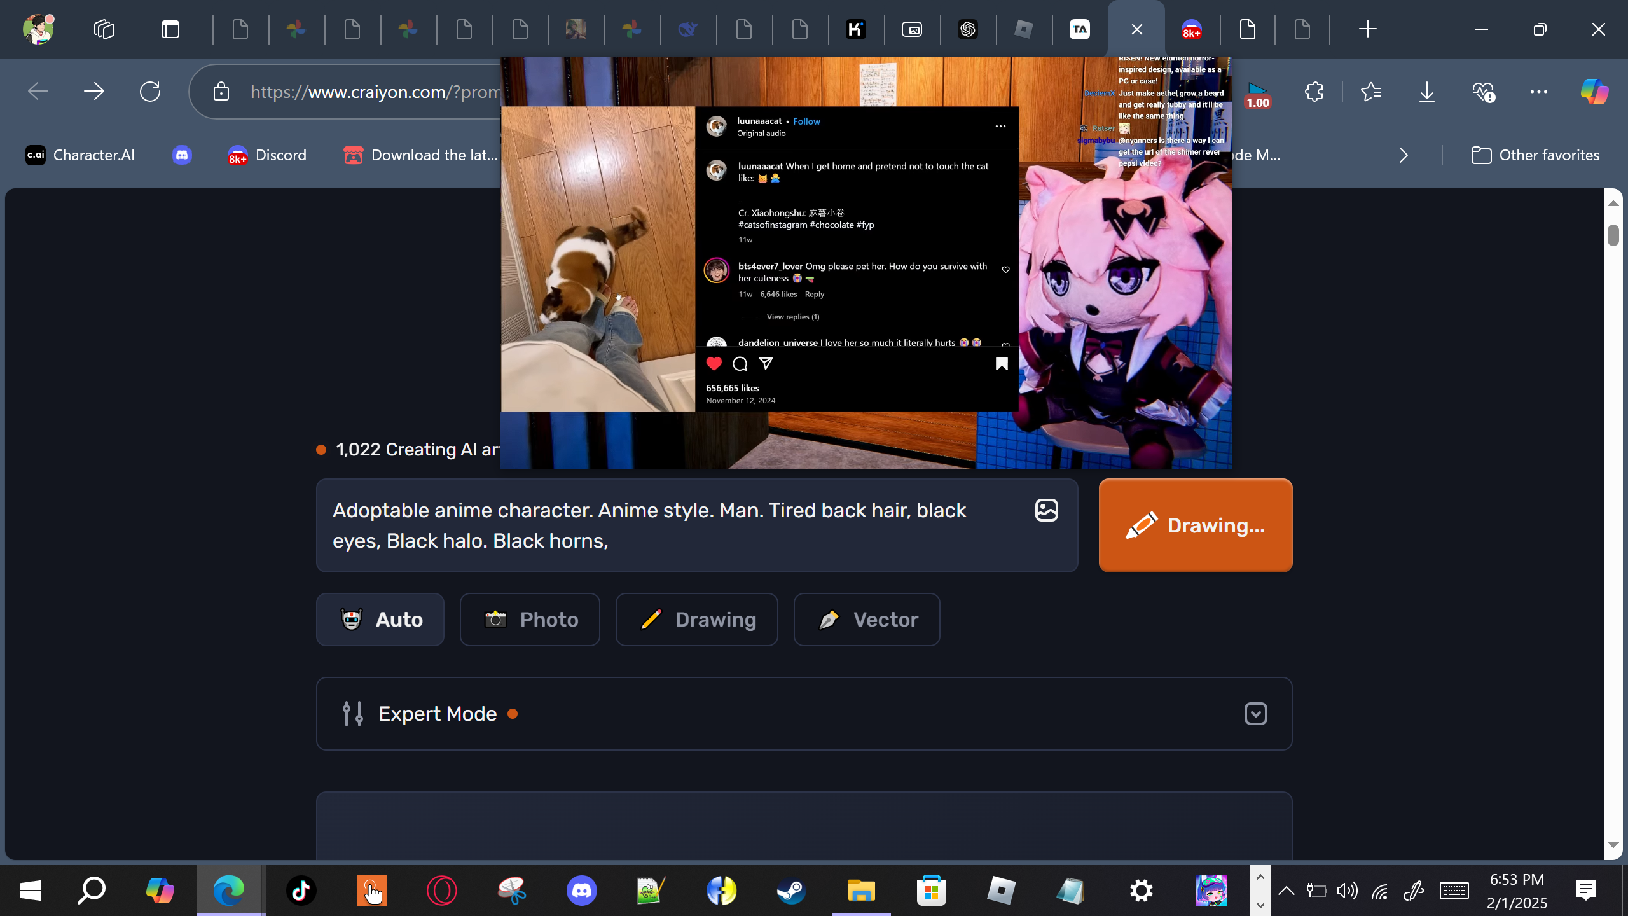
Task: Expand the Expert Mode panel chevron
Action: (1255, 714)
